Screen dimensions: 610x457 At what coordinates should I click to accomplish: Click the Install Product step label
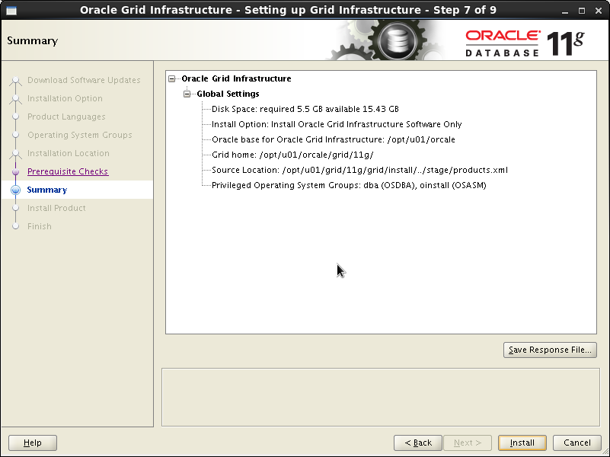pyautogui.click(x=56, y=208)
